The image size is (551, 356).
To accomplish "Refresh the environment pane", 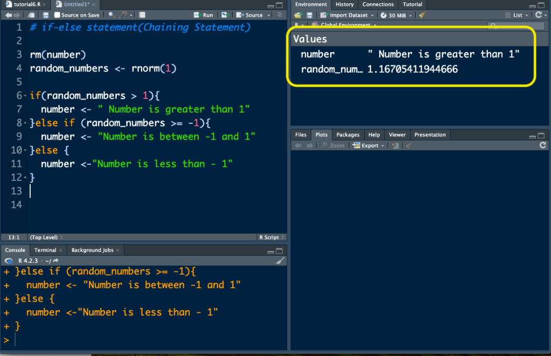I will (538, 15).
